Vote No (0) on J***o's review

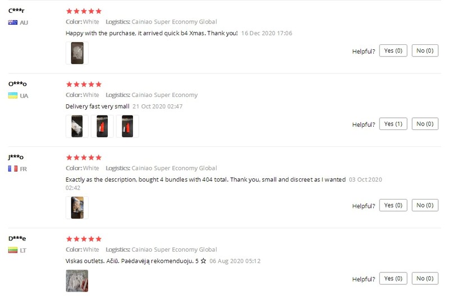(x=425, y=205)
